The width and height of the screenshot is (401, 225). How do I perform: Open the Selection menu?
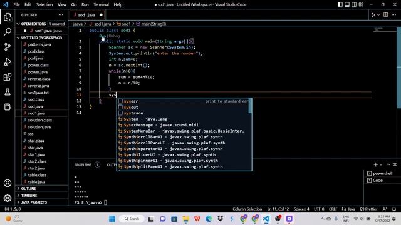click(44, 4)
